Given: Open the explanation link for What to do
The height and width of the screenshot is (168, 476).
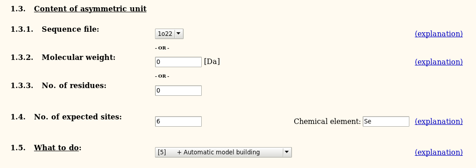Looking at the screenshot, I should pos(439,152).
